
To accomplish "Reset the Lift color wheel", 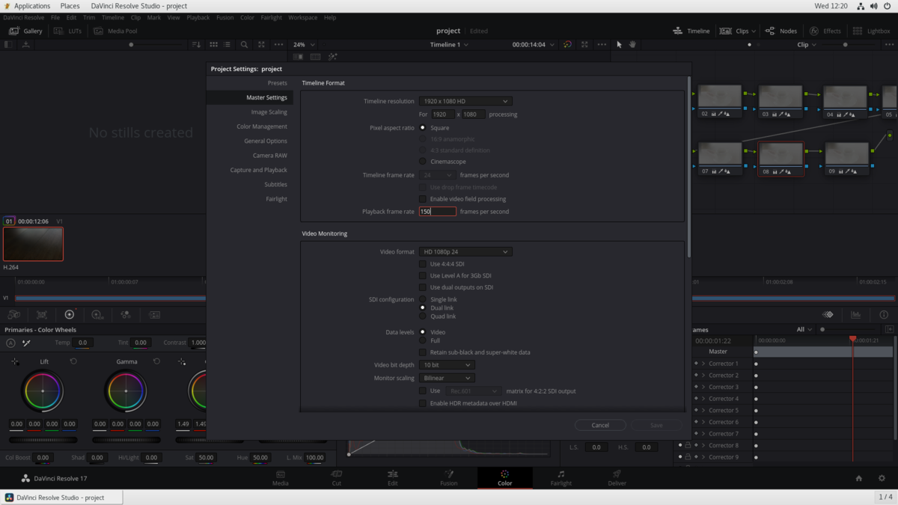I will pos(73,361).
